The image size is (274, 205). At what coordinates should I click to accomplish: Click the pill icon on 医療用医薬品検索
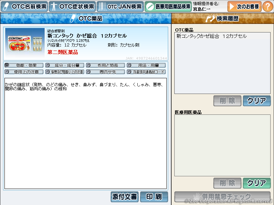click(x=150, y=7)
